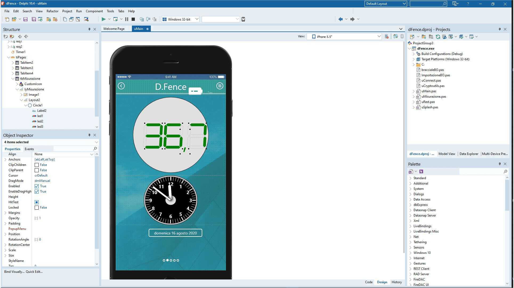Switch to the History tab
The image size is (514, 288).
click(x=396, y=282)
